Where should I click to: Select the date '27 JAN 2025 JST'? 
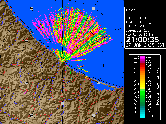[145, 45]
